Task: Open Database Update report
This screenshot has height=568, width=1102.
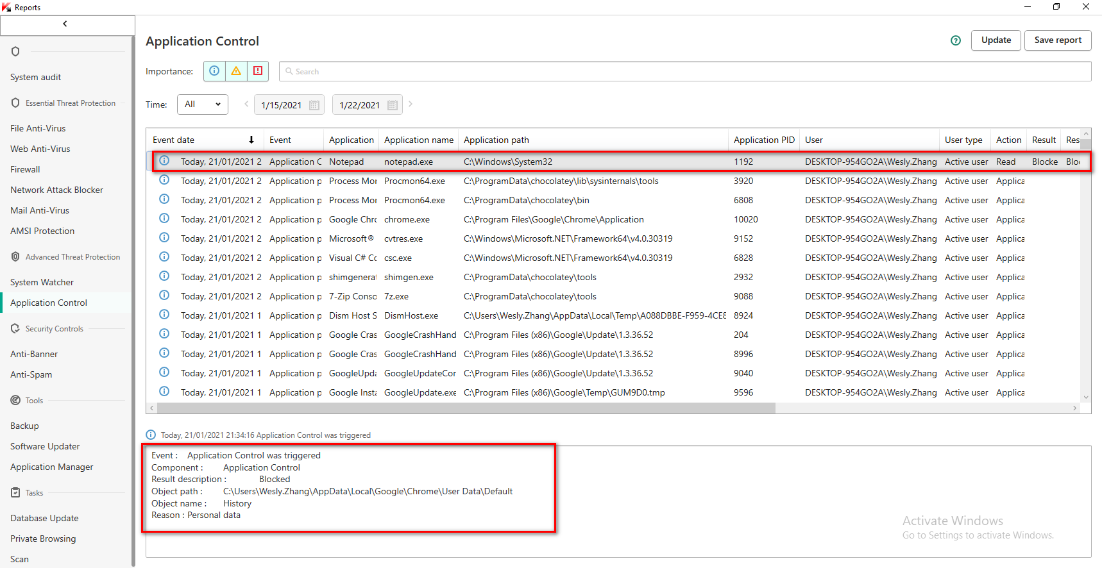Action: [44, 518]
